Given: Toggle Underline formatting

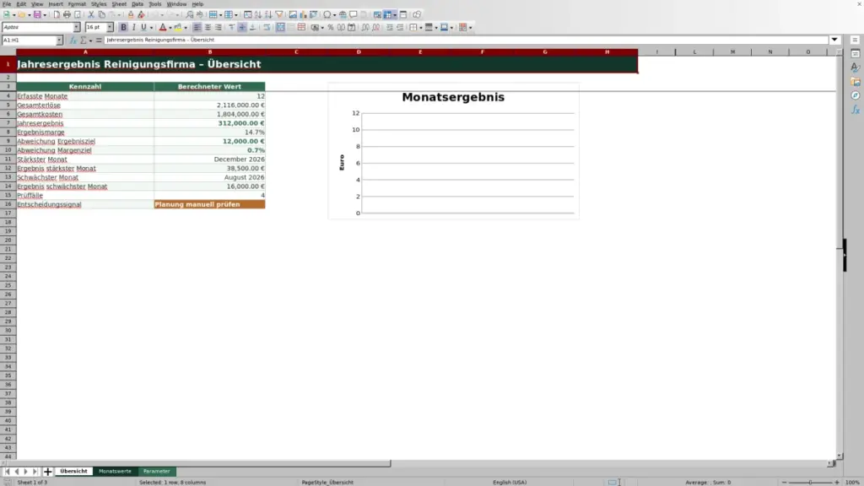Looking at the screenshot, I should pos(143,27).
